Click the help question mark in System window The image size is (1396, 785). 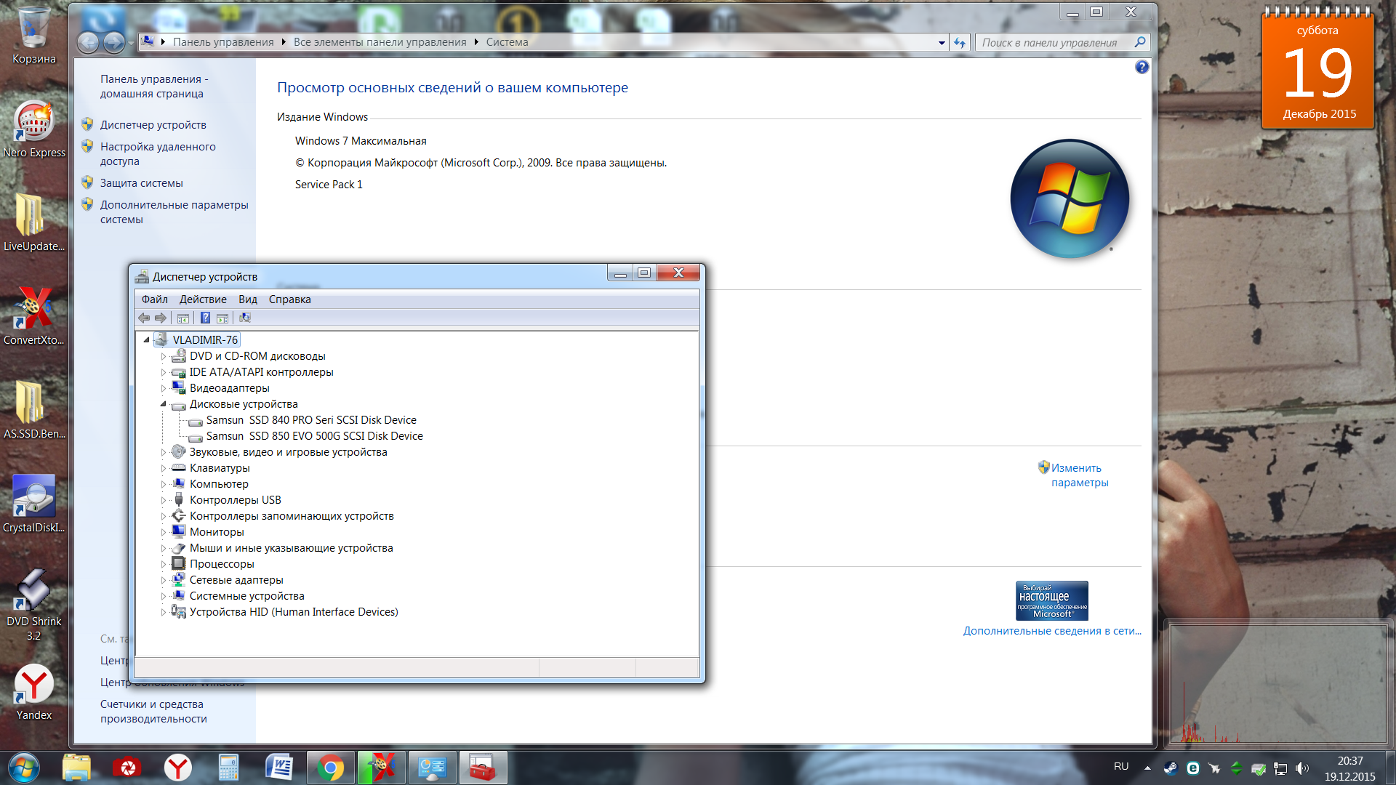point(1142,67)
